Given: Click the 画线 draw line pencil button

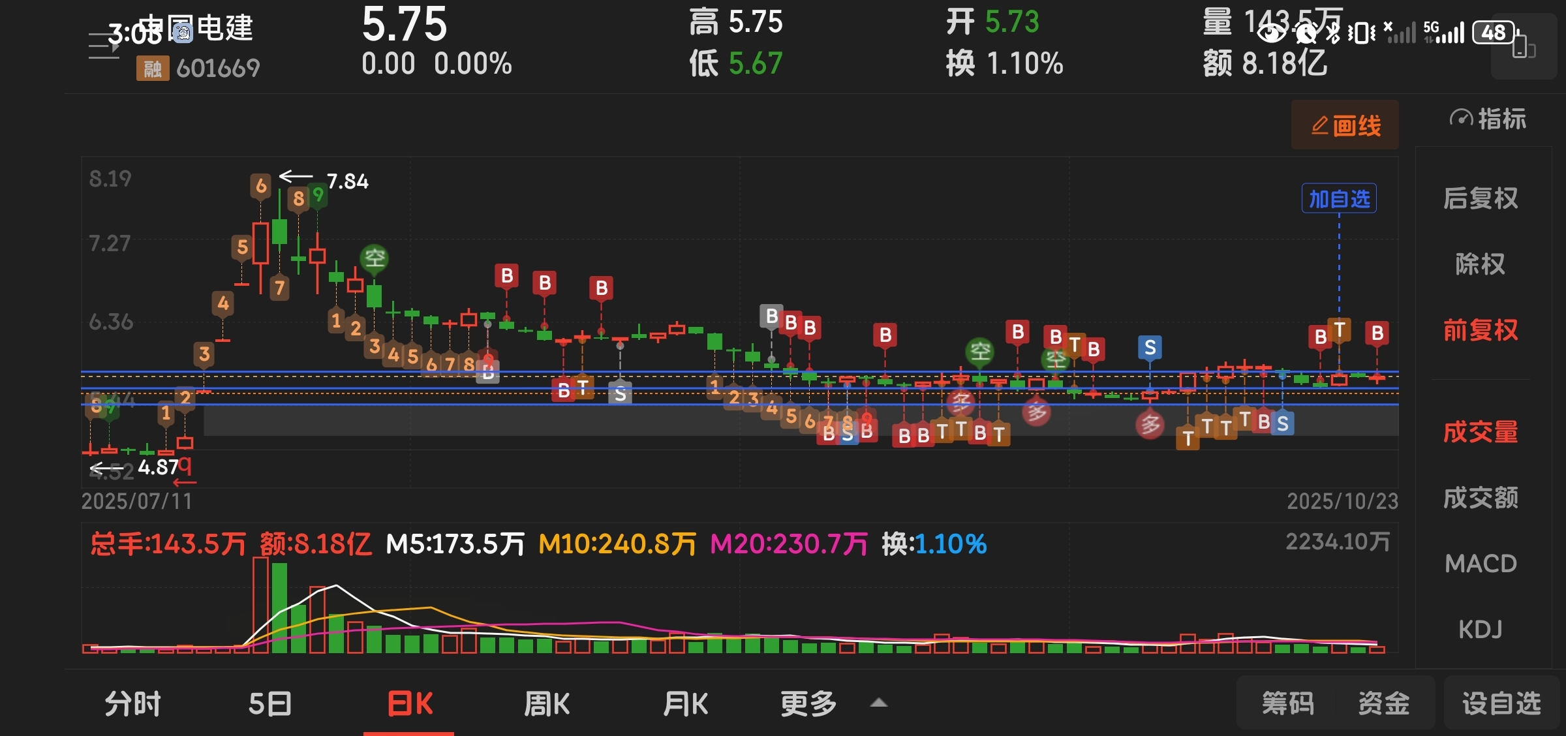Looking at the screenshot, I should tap(1345, 125).
